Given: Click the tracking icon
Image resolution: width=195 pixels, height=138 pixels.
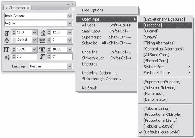Looking at the screenshot, I should [x=42, y=40].
